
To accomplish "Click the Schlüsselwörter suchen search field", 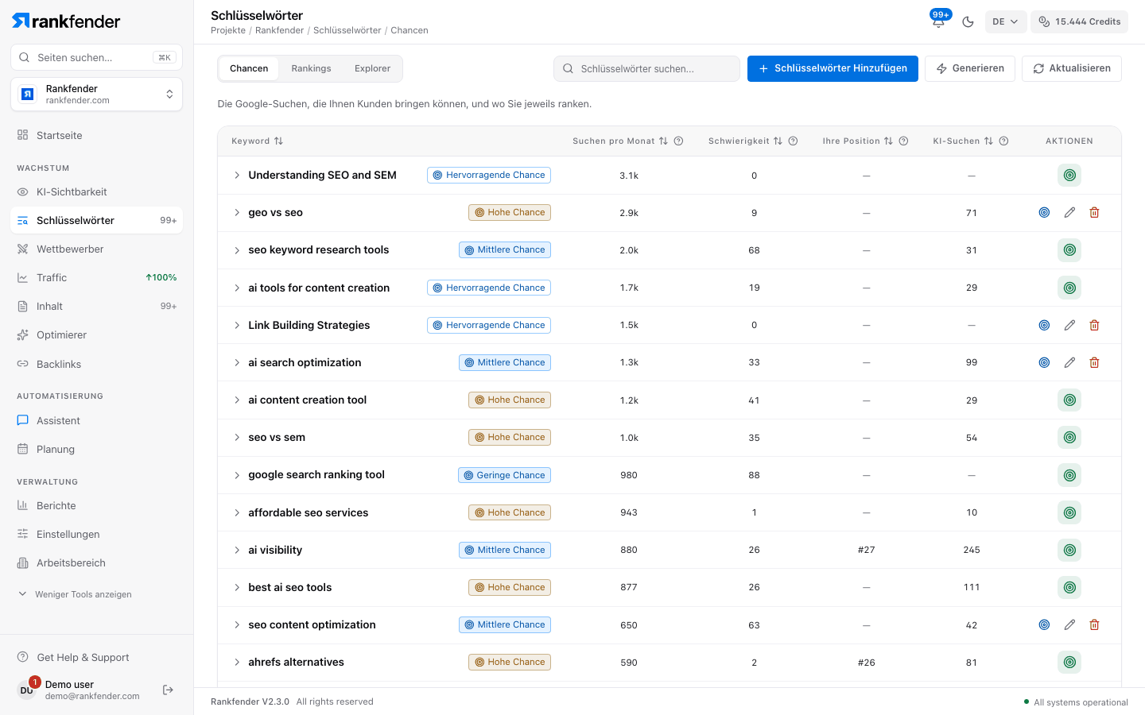I will (x=646, y=68).
